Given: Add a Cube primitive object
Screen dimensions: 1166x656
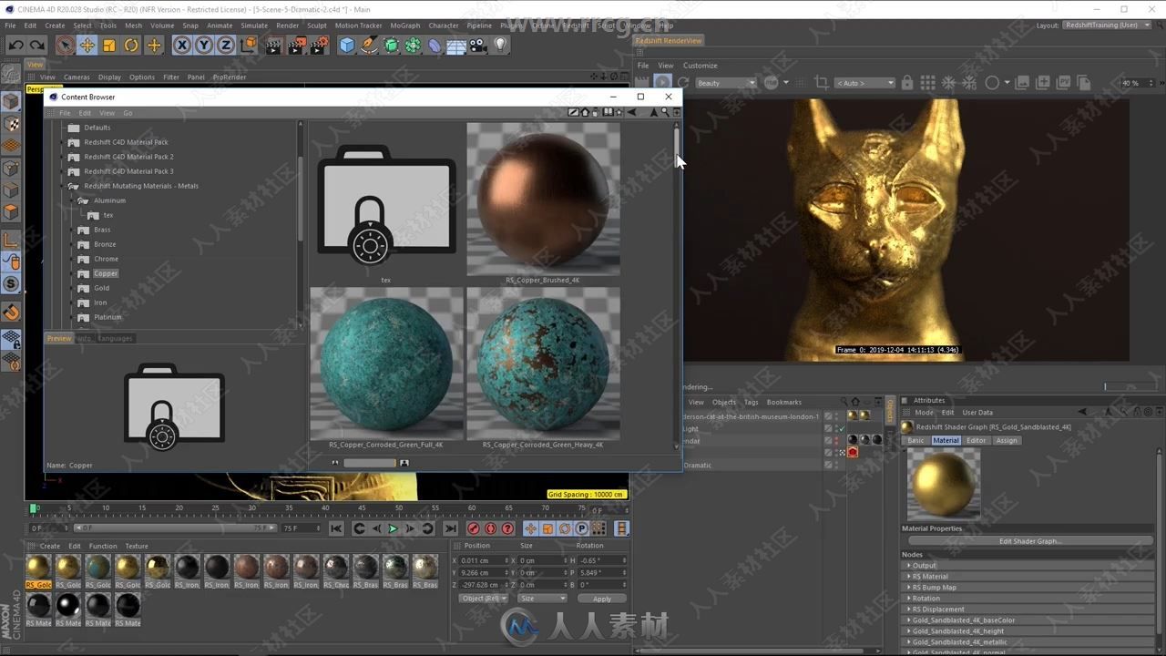Looking at the screenshot, I should point(347,46).
